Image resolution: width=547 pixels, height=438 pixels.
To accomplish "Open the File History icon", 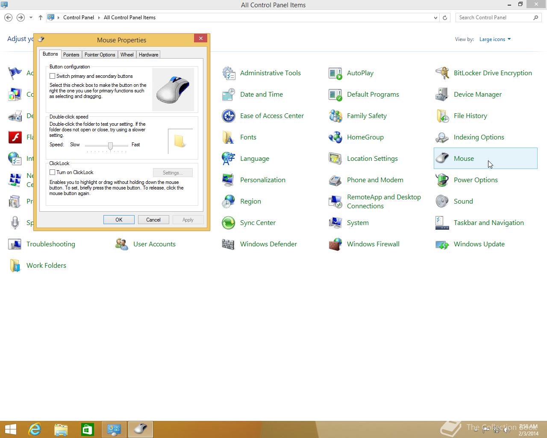I will [442, 116].
